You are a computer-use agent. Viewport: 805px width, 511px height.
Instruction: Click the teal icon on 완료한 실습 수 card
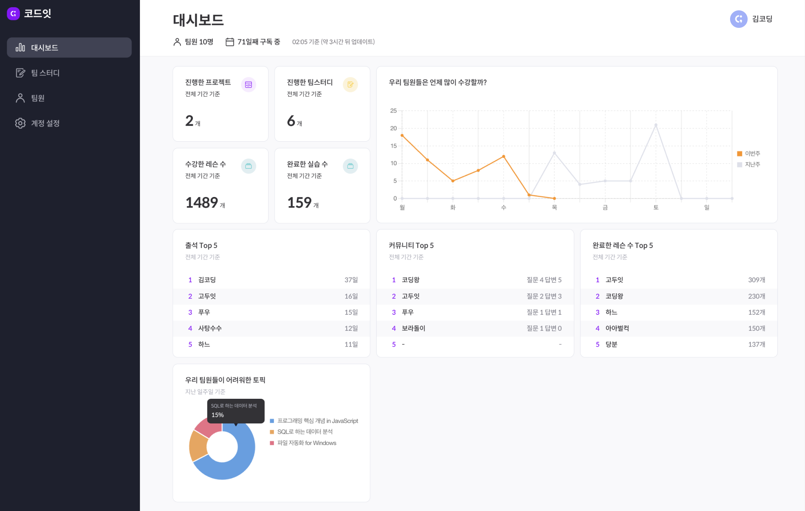tap(350, 166)
